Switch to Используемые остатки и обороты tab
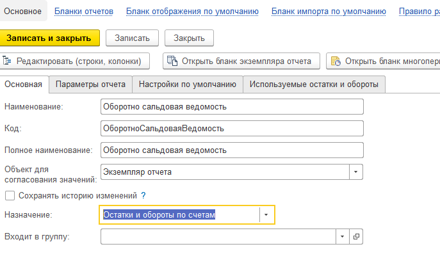The width and height of the screenshot is (440, 265). point(314,84)
